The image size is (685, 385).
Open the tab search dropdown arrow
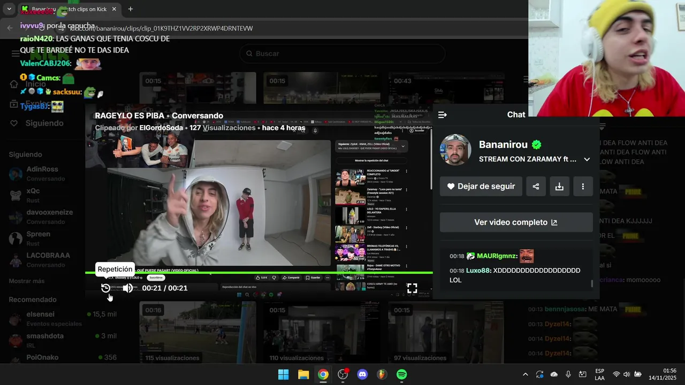coord(9,9)
